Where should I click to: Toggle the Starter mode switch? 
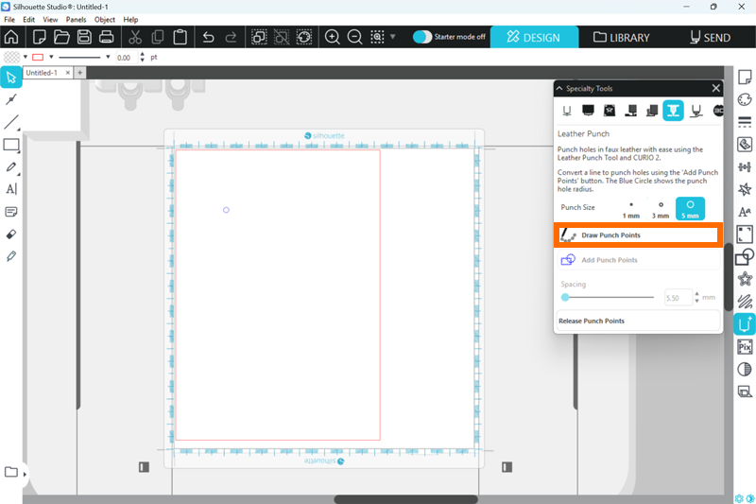[x=423, y=38]
